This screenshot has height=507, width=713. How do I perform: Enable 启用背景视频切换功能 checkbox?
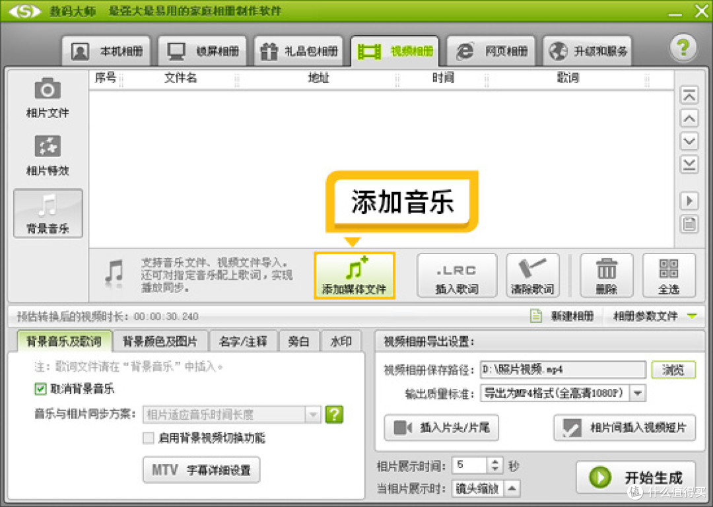coord(149,438)
